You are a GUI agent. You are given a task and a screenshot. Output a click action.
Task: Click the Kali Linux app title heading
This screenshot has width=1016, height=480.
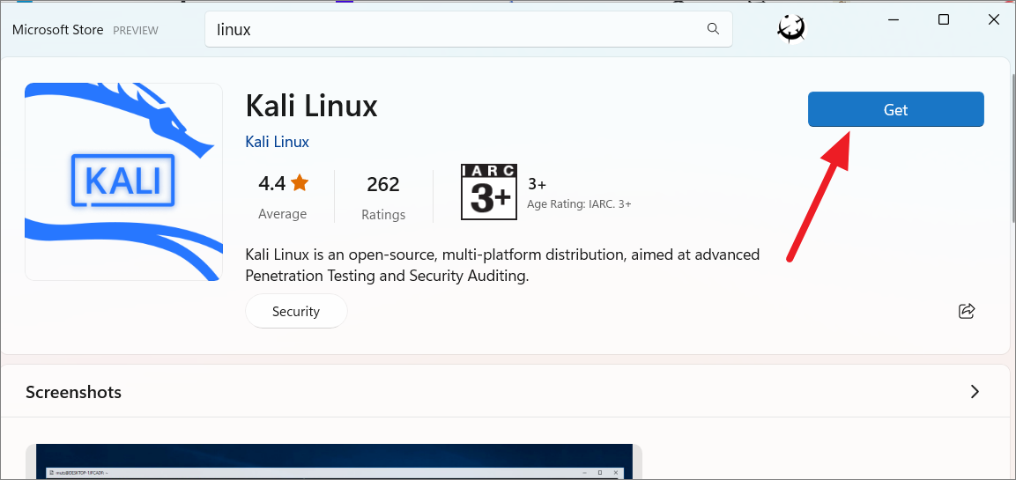pyautogui.click(x=311, y=106)
